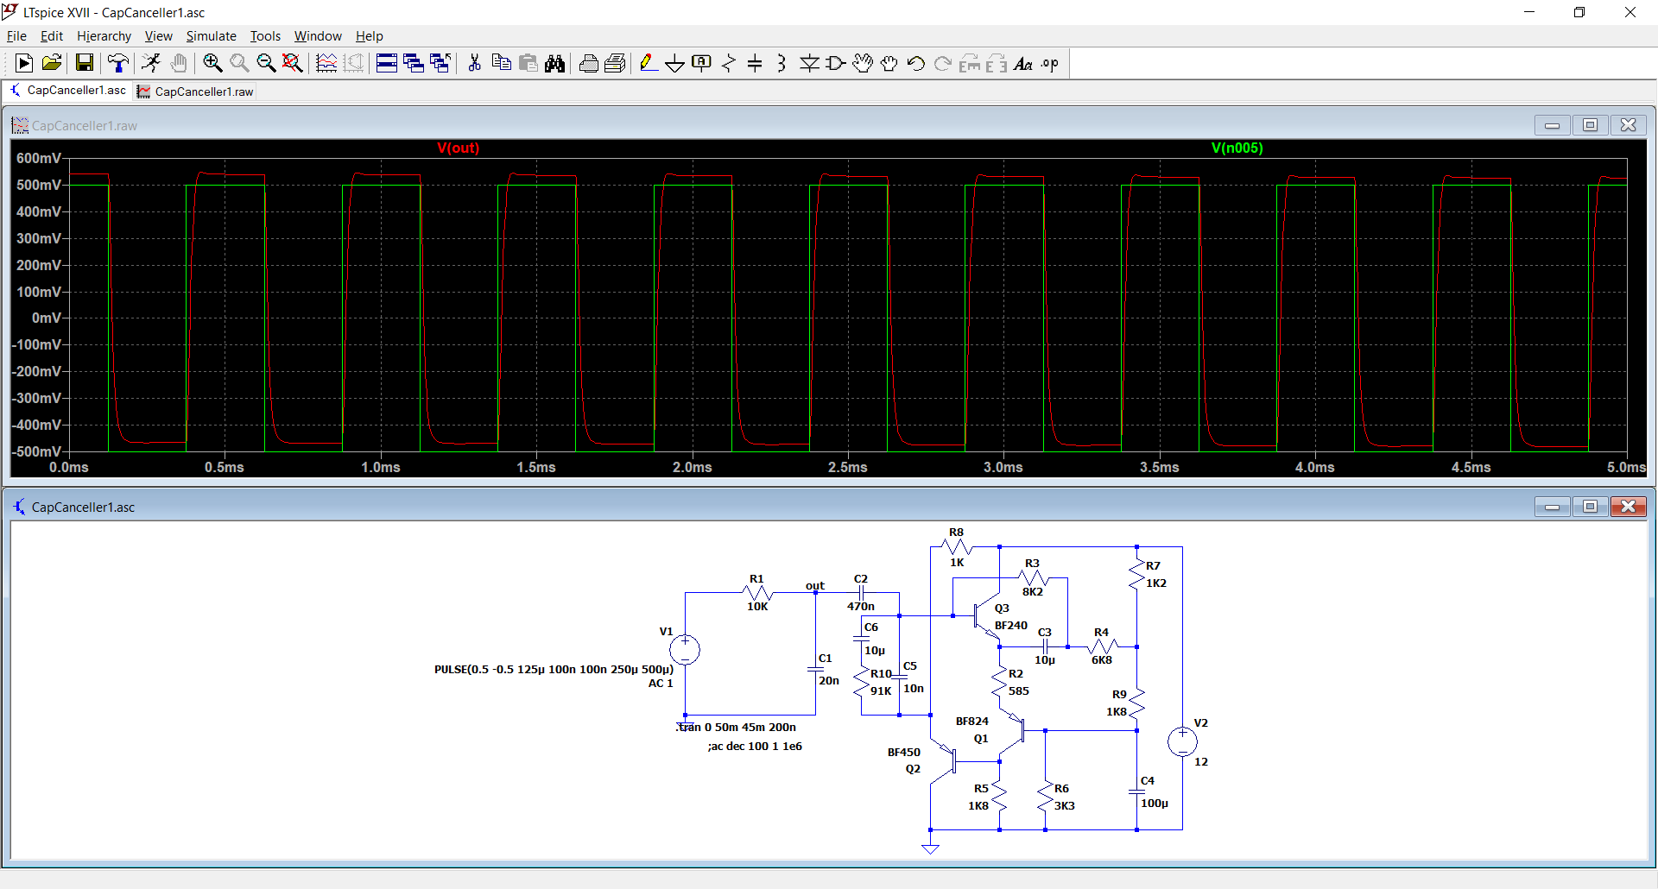Click the BF240 transistor label
This screenshot has width=1658, height=889.
pos(1011,625)
